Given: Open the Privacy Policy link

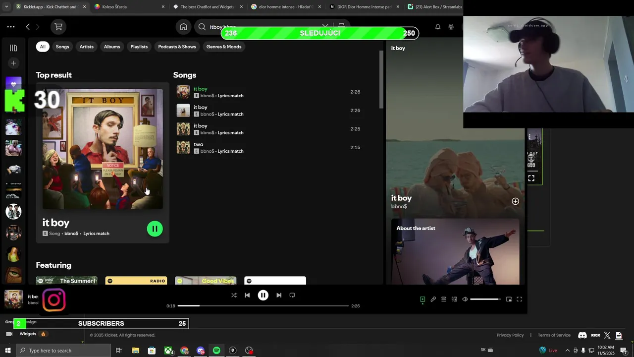Looking at the screenshot, I should pos(510,335).
